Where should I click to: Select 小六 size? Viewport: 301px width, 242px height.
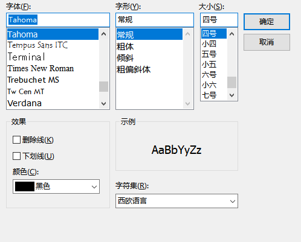click(x=214, y=85)
